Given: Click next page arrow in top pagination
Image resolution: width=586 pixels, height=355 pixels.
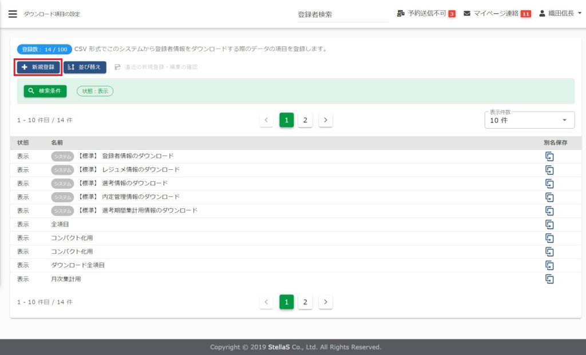Looking at the screenshot, I should click(x=326, y=120).
